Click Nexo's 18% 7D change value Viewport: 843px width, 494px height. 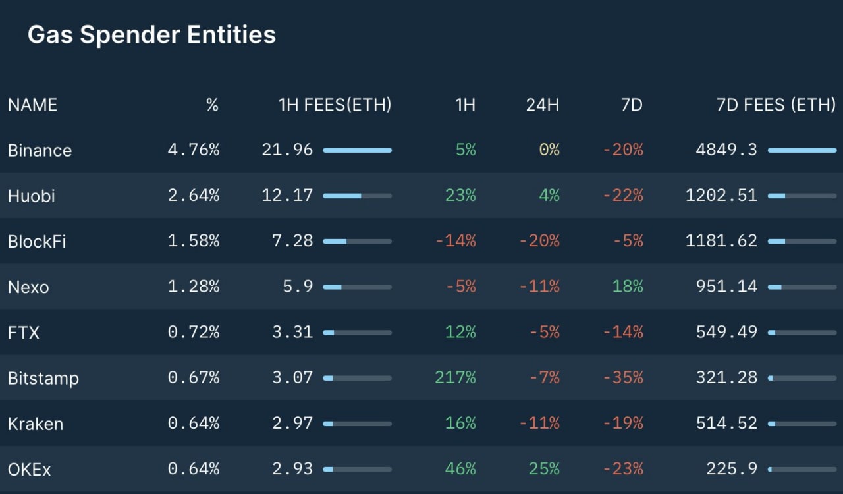point(628,287)
